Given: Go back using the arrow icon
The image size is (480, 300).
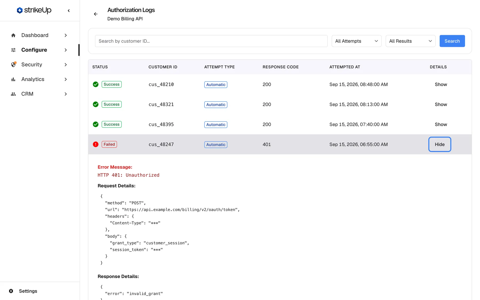Looking at the screenshot, I should click(95, 14).
